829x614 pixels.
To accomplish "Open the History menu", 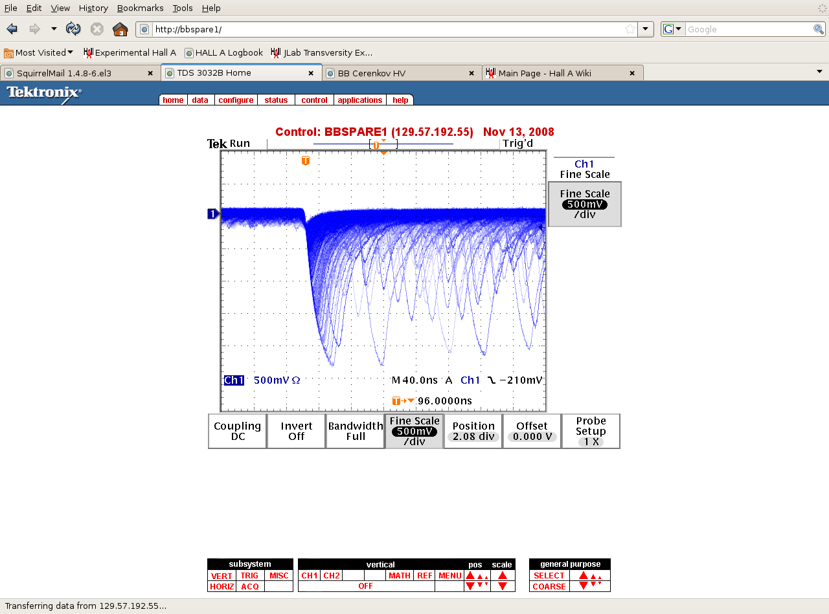I will (93, 8).
